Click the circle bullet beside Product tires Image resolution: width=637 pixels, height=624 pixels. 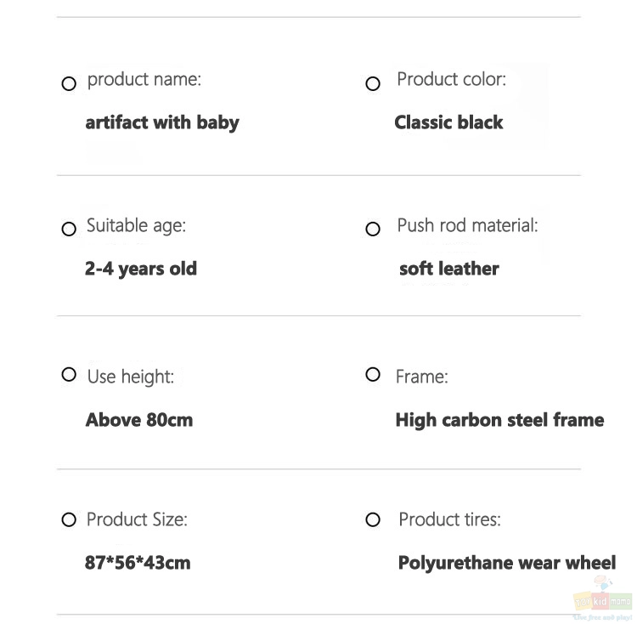point(373,519)
